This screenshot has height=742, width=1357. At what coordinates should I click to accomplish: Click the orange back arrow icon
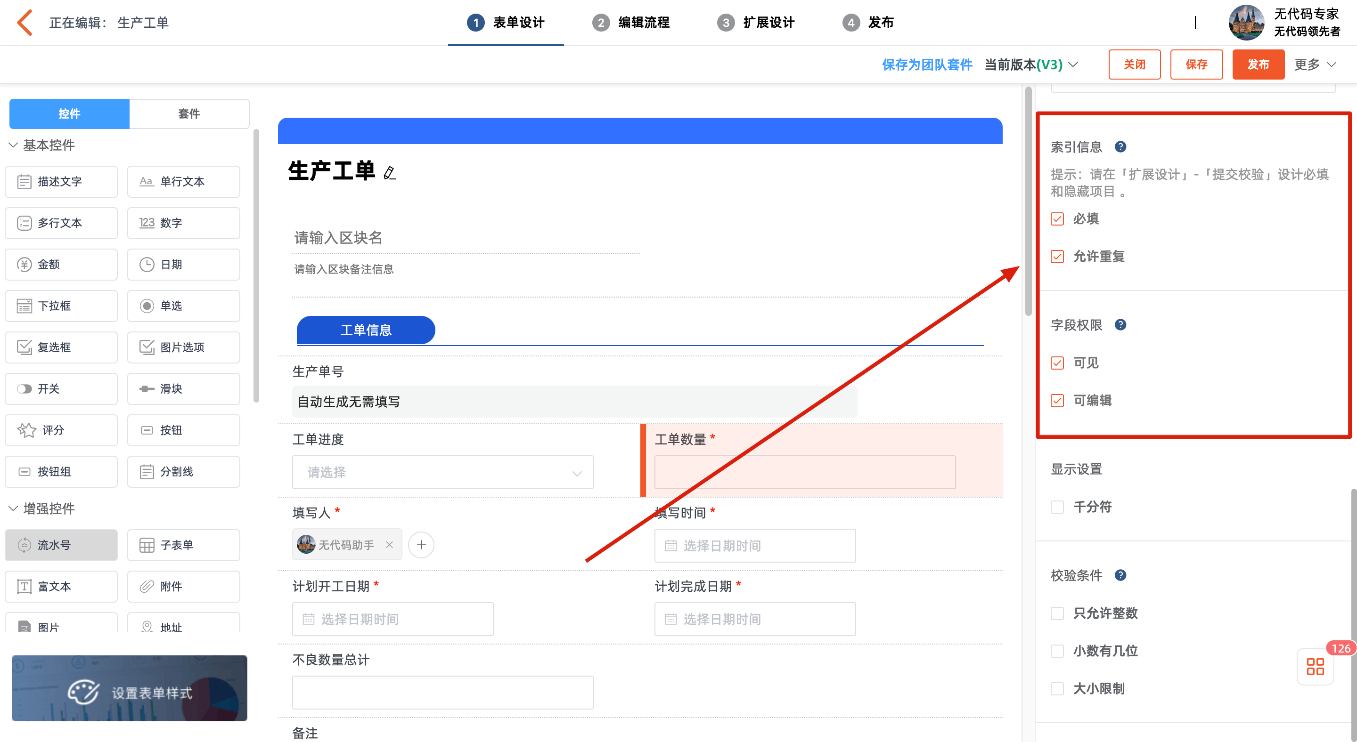(25, 23)
